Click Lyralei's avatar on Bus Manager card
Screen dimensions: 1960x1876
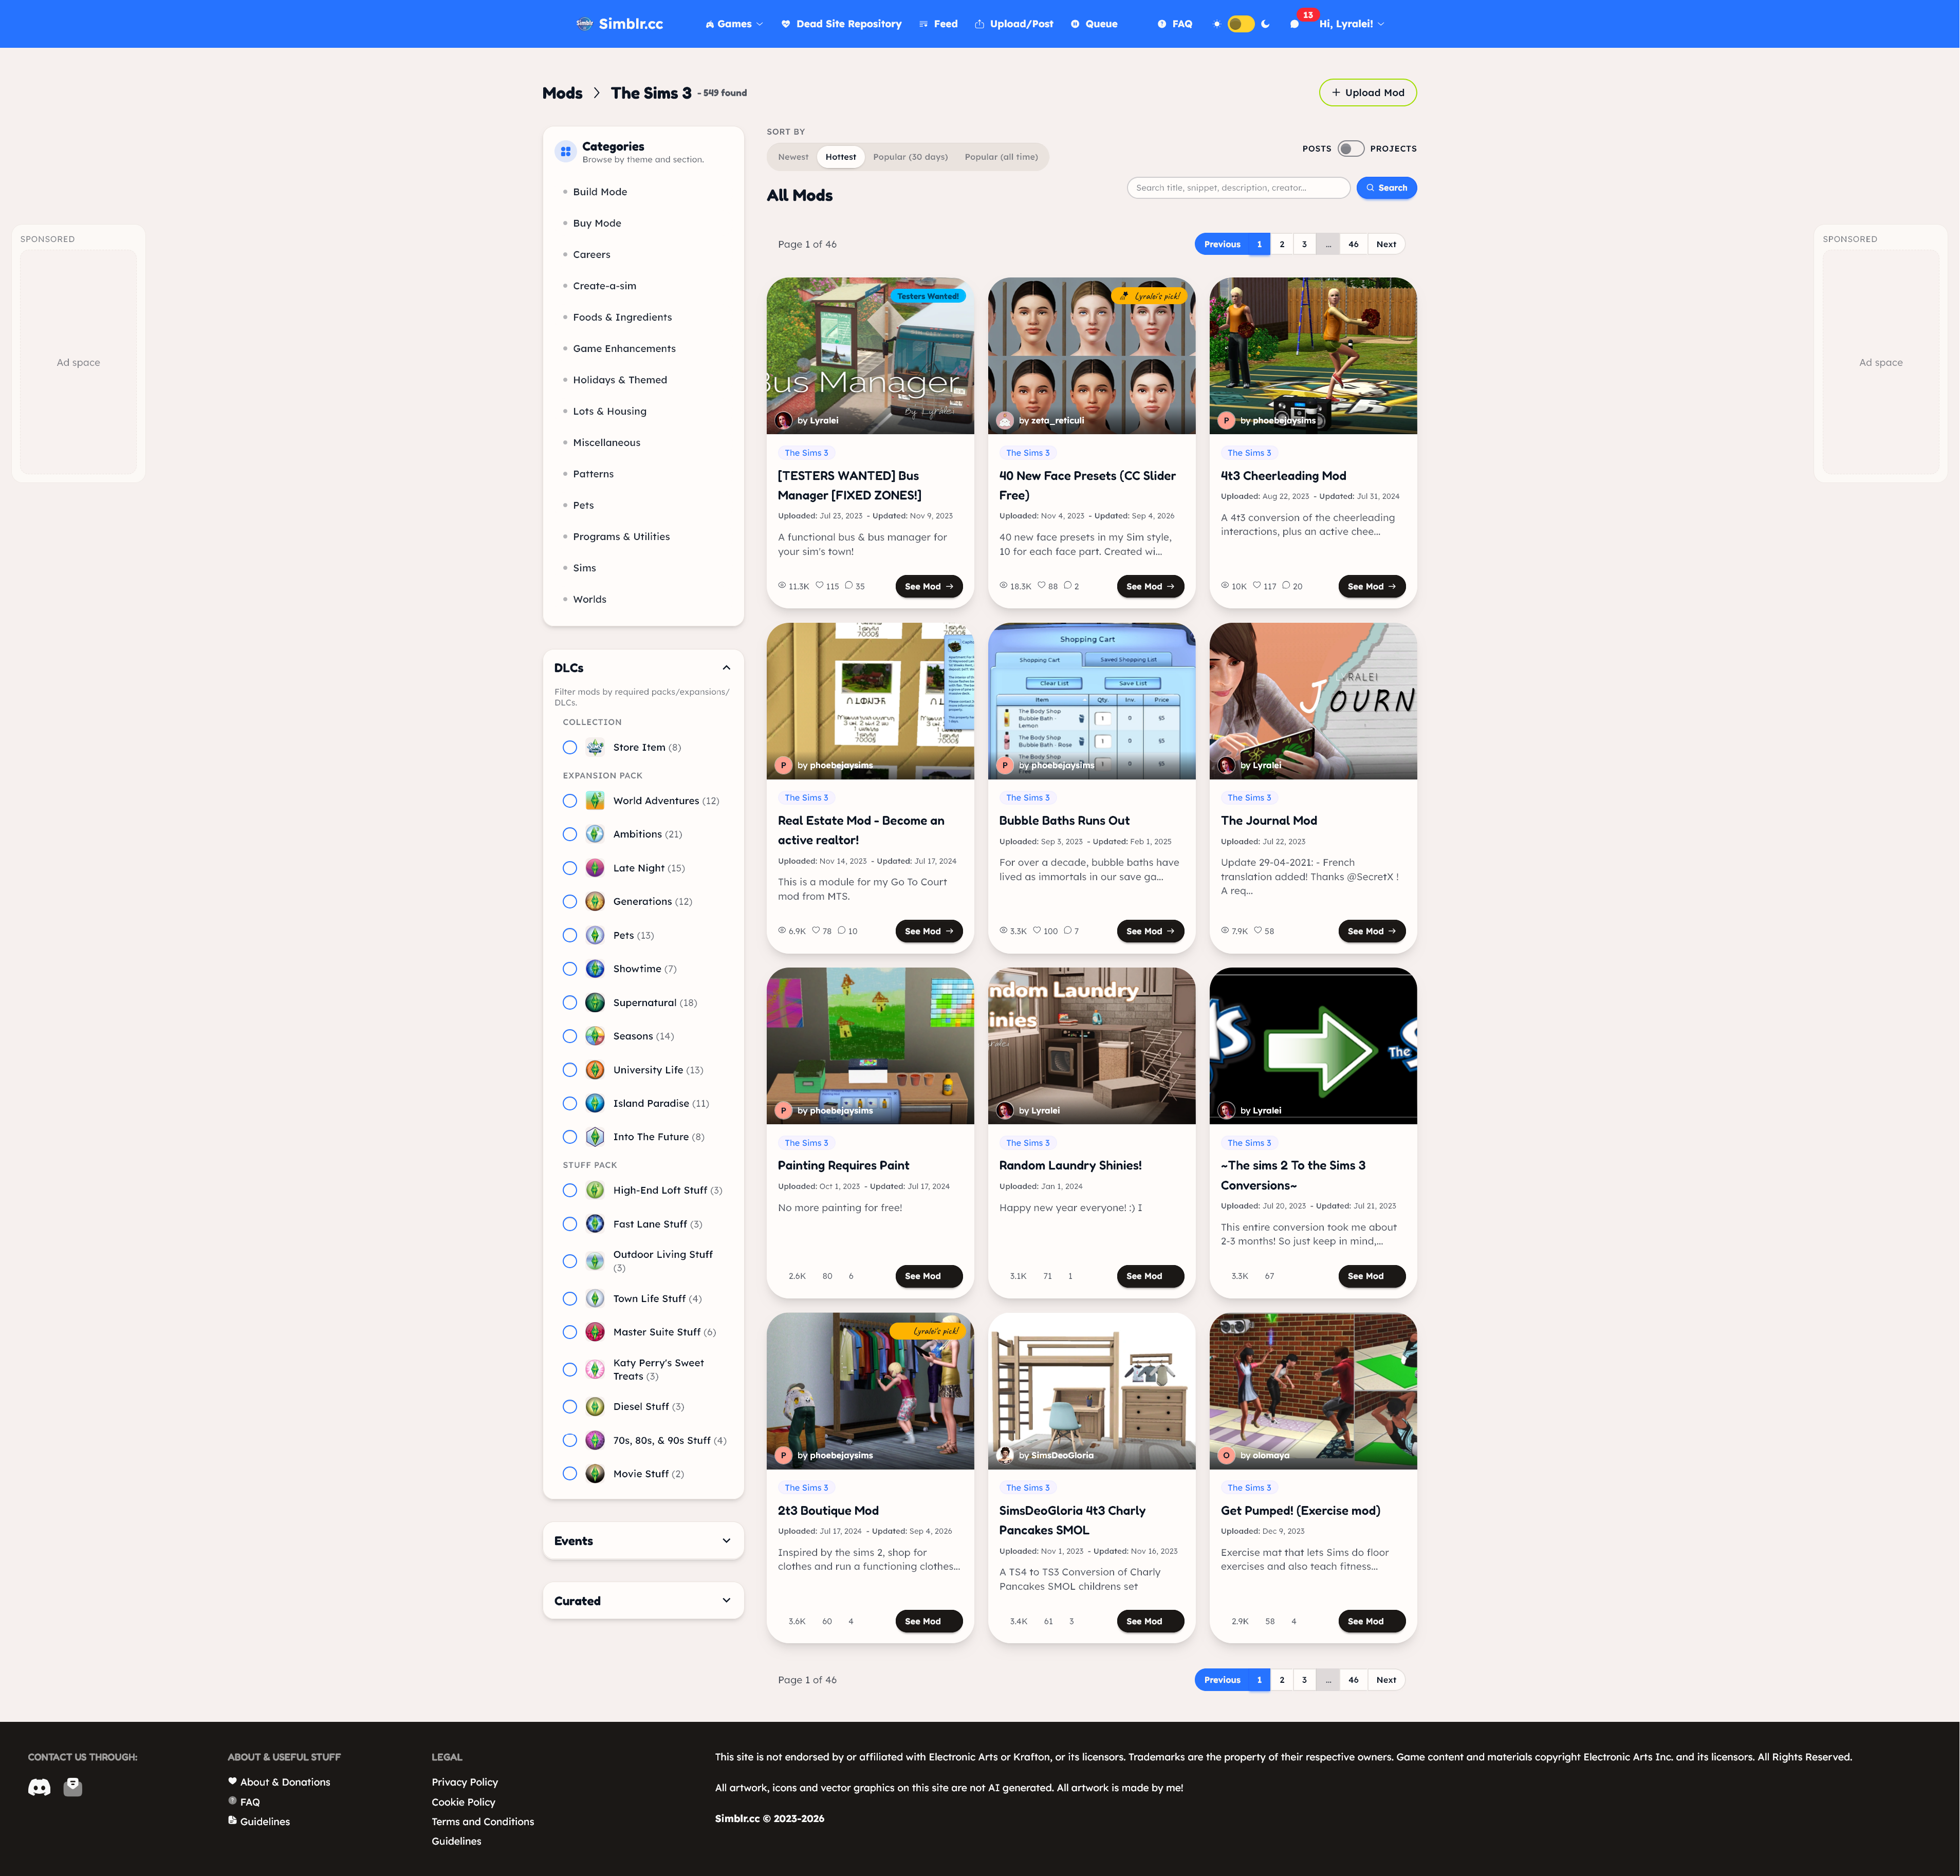pyautogui.click(x=784, y=421)
